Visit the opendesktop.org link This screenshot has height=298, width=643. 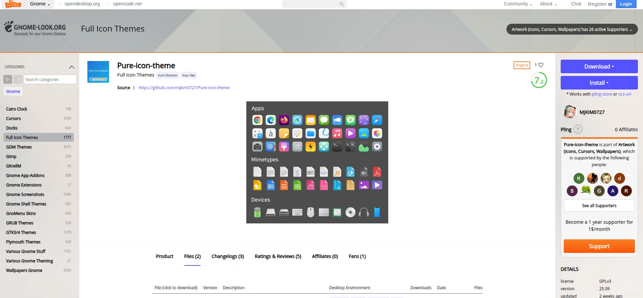click(82, 4)
